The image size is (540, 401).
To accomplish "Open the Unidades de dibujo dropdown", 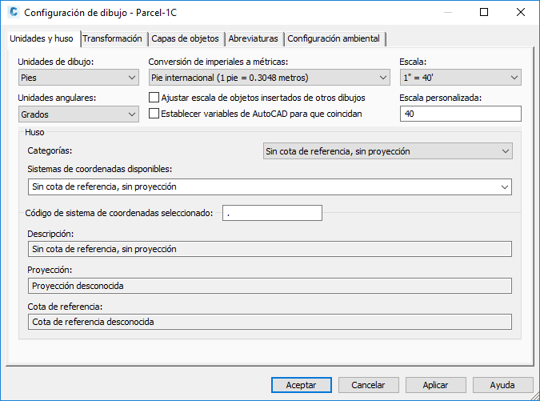I will pyautogui.click(x=78, y=78).
